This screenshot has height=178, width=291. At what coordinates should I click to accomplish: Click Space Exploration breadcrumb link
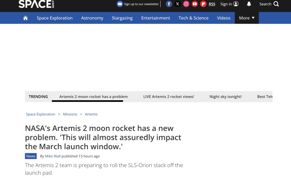[x=40, y=114]
